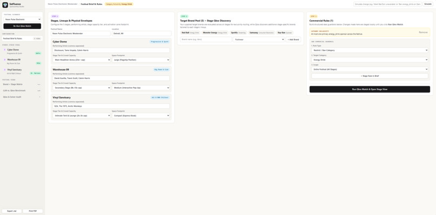This screenshot has width=436, height=215.
Task: Edit the Location field showing Detroit, MI
Action: [x=142, y=34]
